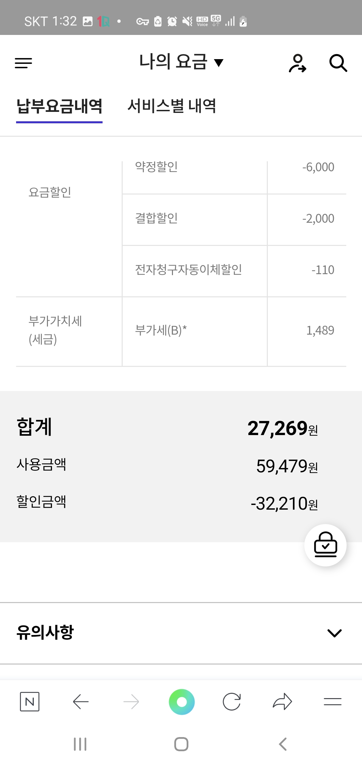Viewport: 362px width, 766px height.
Task: Open the browser more options menu
Action: coord(333,701)
